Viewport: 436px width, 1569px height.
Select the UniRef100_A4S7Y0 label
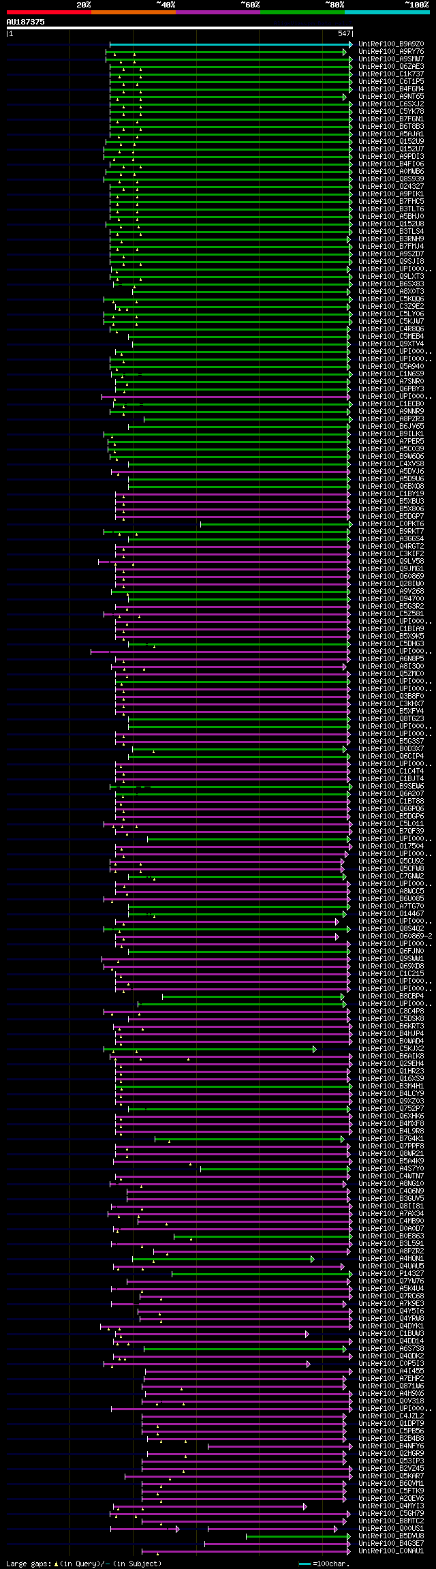tap(391, 1169)
